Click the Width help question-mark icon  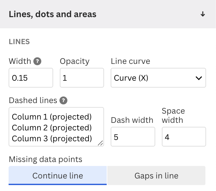click(37, 61)
